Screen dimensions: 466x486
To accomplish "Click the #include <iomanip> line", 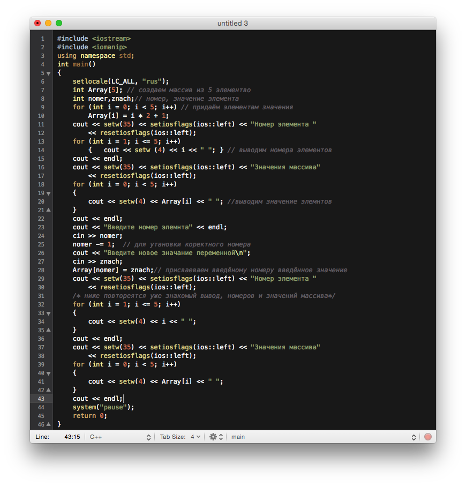I will click(x=92, y=47).
